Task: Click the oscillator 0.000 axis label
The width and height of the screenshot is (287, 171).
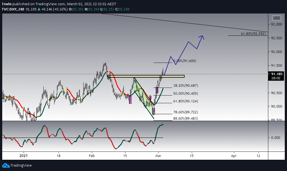Action: pyautogui.click(x=275, y=138)
